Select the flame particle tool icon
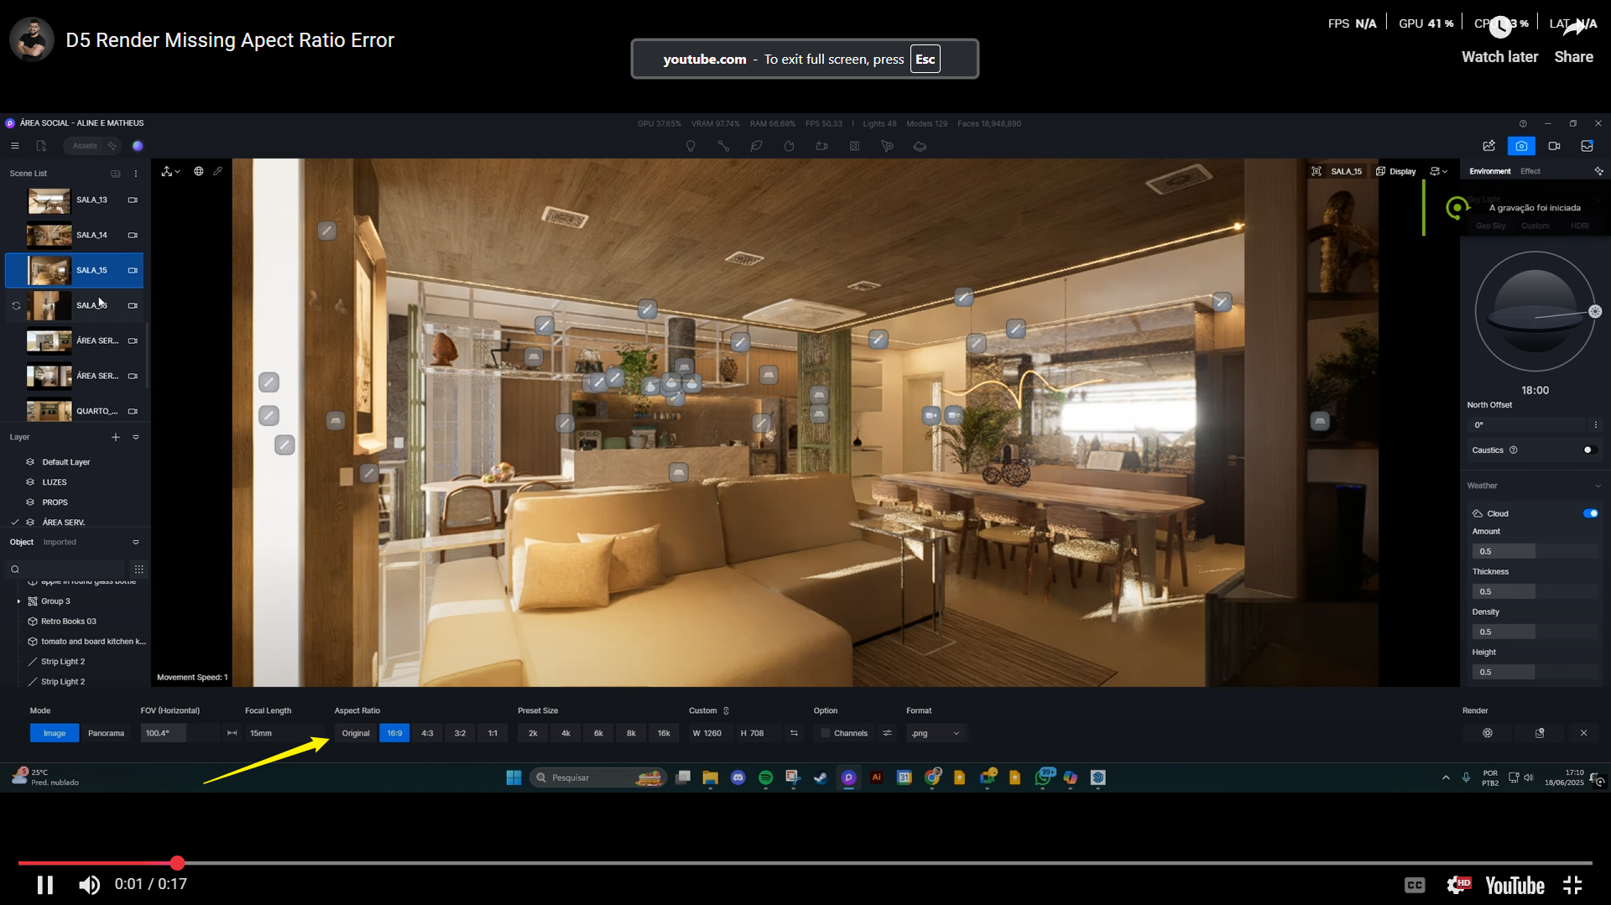Viewport: 1611px width, 905px height. (789, 146)
